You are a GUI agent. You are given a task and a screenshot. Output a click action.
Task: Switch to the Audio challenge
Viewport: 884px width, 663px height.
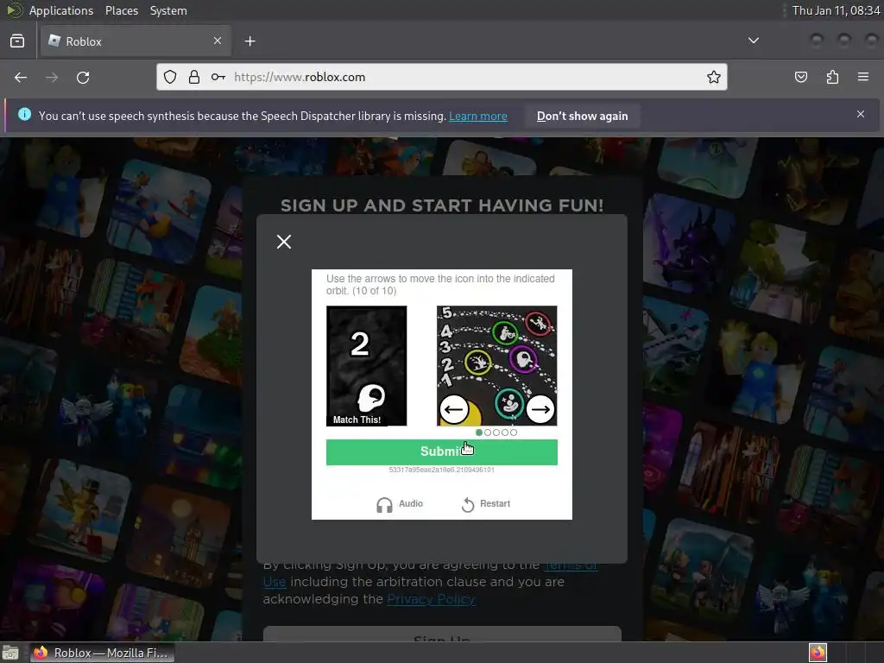coord(400,504)
